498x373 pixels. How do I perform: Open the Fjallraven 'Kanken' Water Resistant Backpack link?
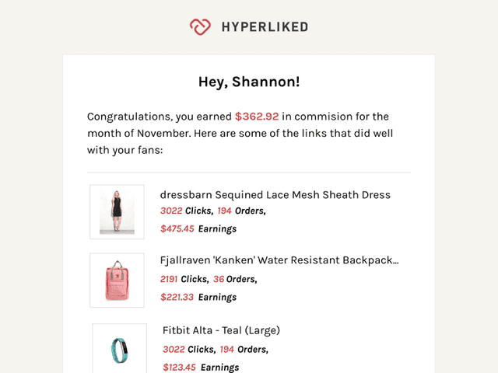279,260
